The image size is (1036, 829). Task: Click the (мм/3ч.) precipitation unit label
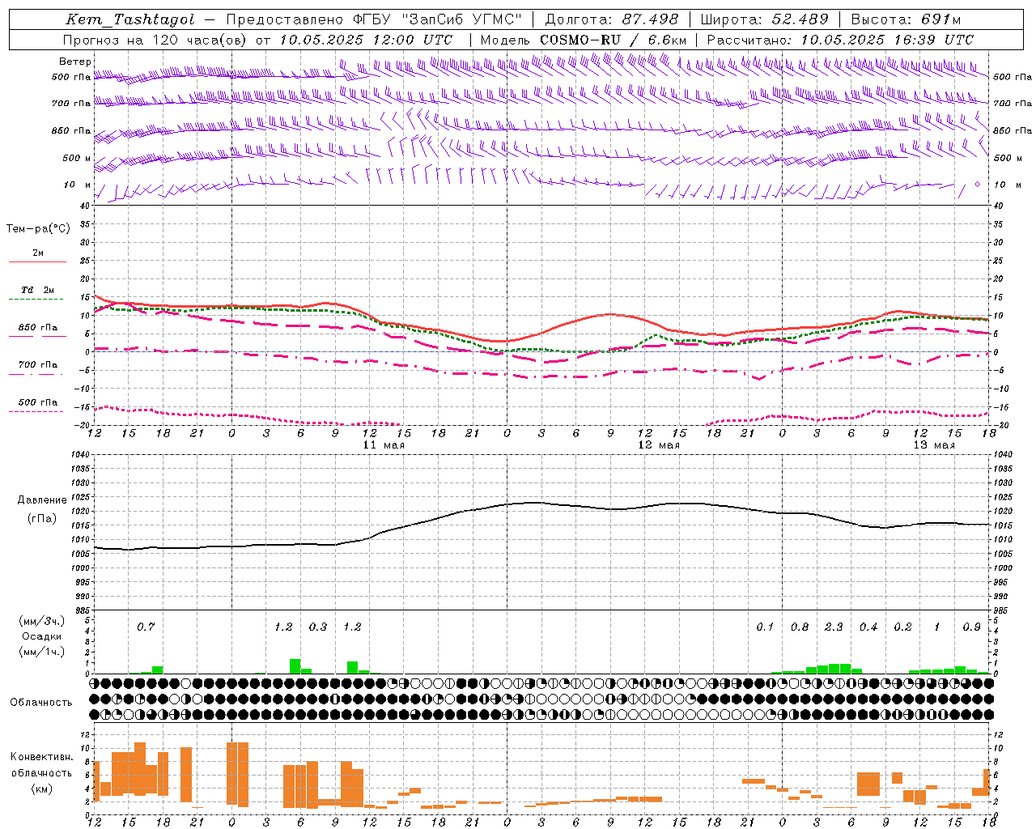(41, 621)
